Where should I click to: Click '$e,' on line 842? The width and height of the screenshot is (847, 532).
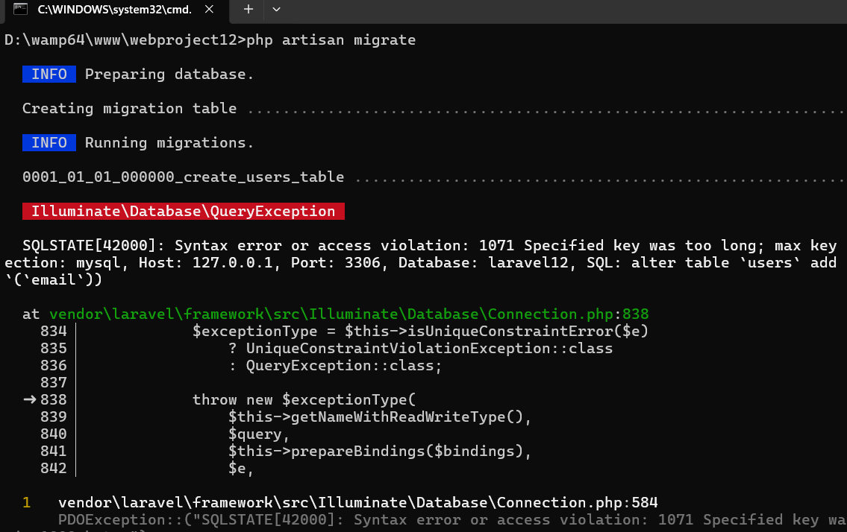tap(241, 469)
